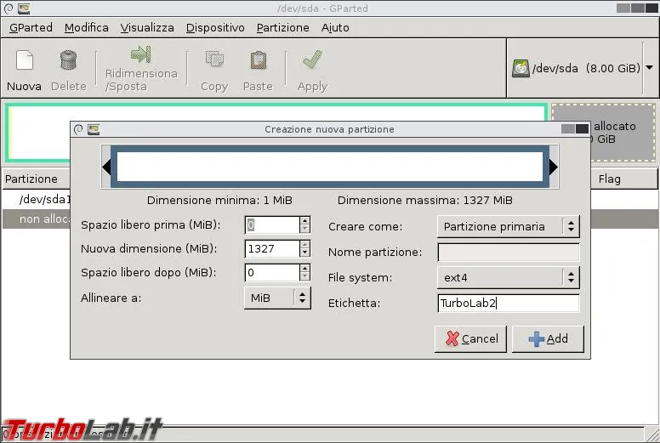The height and width of the screenshot is (443, 660).
Task: Click the Dimensione minima: 1 MiB label
Action: tap(219, 201)
